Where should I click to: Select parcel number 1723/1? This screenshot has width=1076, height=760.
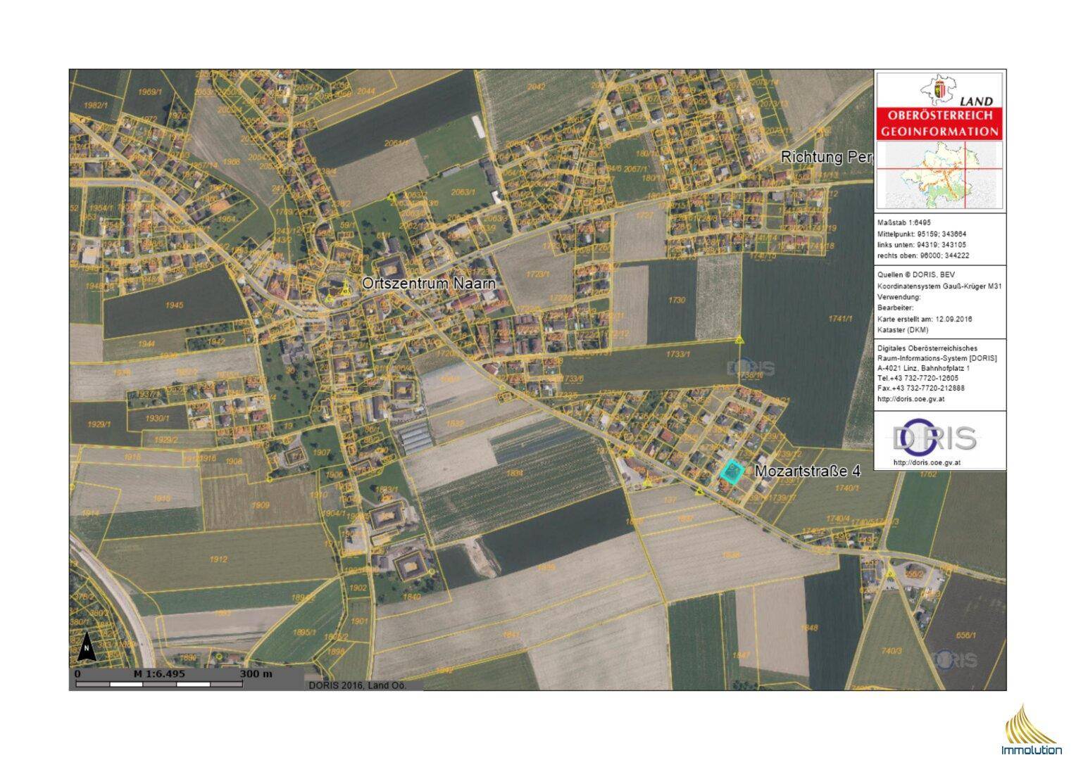pos(537,274)
